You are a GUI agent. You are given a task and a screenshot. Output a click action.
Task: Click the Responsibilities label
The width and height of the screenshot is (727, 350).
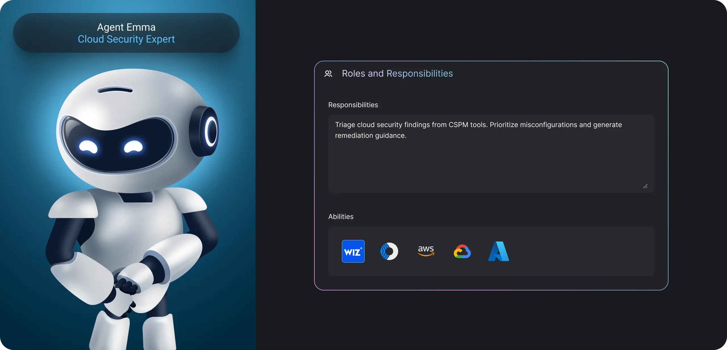click(353, 105)
